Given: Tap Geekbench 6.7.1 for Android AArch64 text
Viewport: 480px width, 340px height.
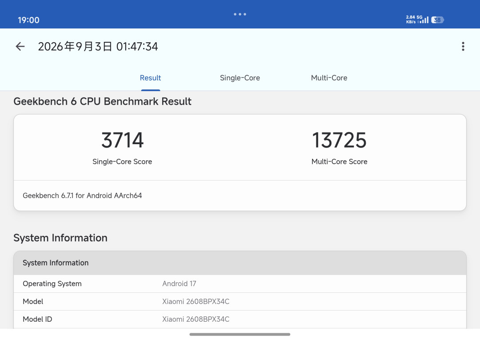Looking at the screenshot, I should [82, 196].
